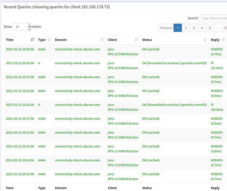The width and height of the screenshot is (227, 191).
Task: Sort table by Time column icon
Action: 32,40
